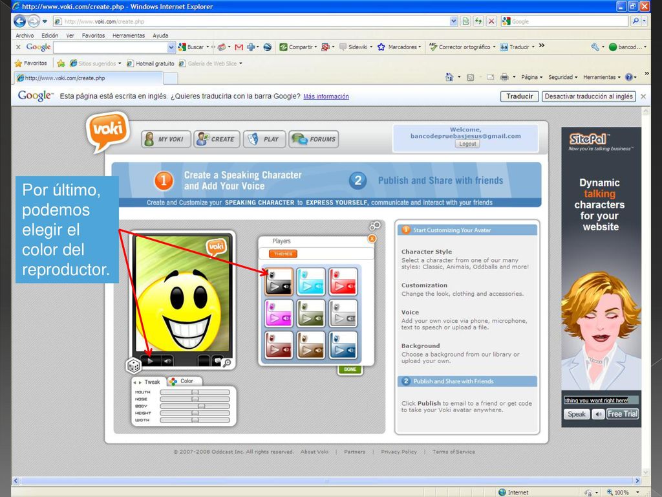Expand the Página menu dropdown
The height and width of the screenshot is (497, 662).
point(531,77)
